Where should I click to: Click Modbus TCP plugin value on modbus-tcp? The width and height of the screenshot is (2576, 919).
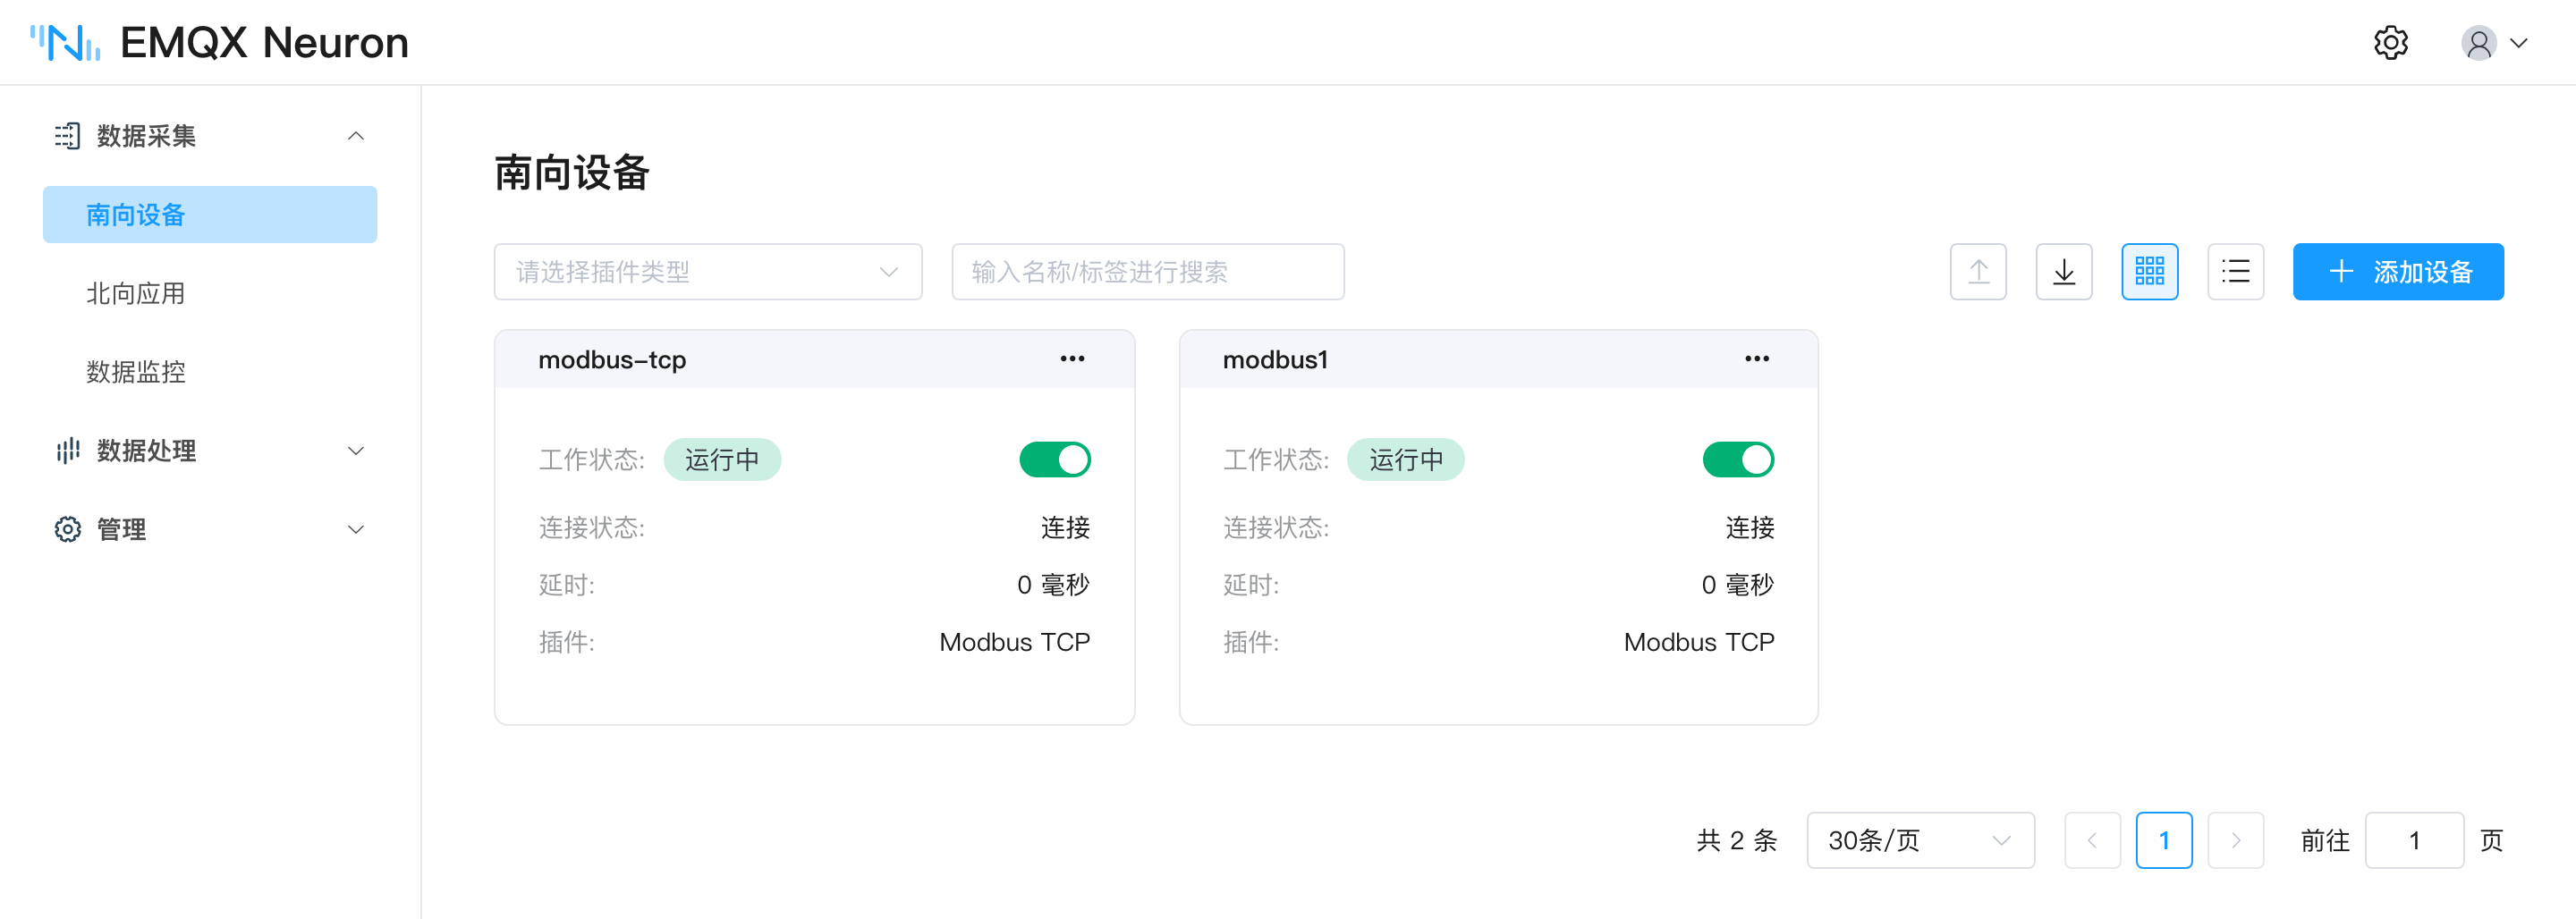(1014, 642)
